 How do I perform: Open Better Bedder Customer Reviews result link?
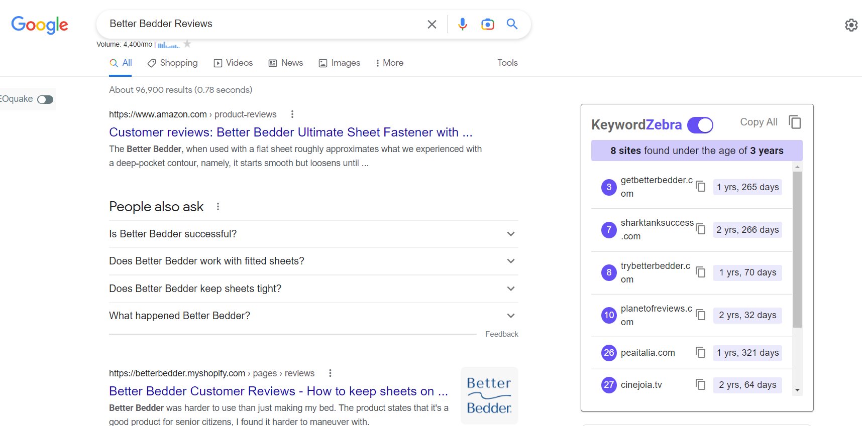coord(278,391)
